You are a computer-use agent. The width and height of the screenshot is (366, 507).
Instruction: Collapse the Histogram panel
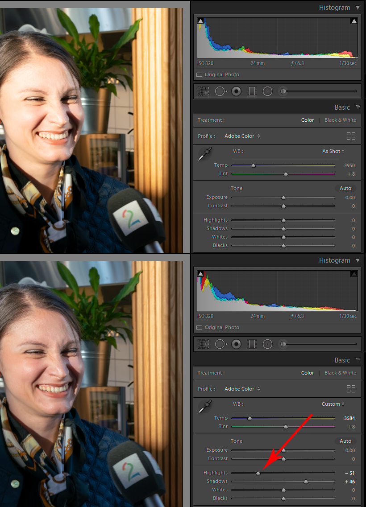pos(358,8)
